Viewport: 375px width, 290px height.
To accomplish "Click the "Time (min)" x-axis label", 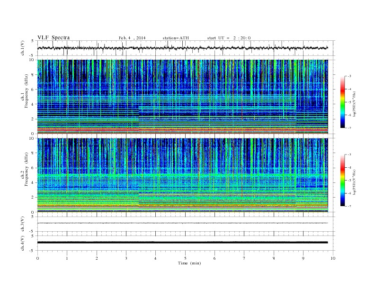I will 189,263.
